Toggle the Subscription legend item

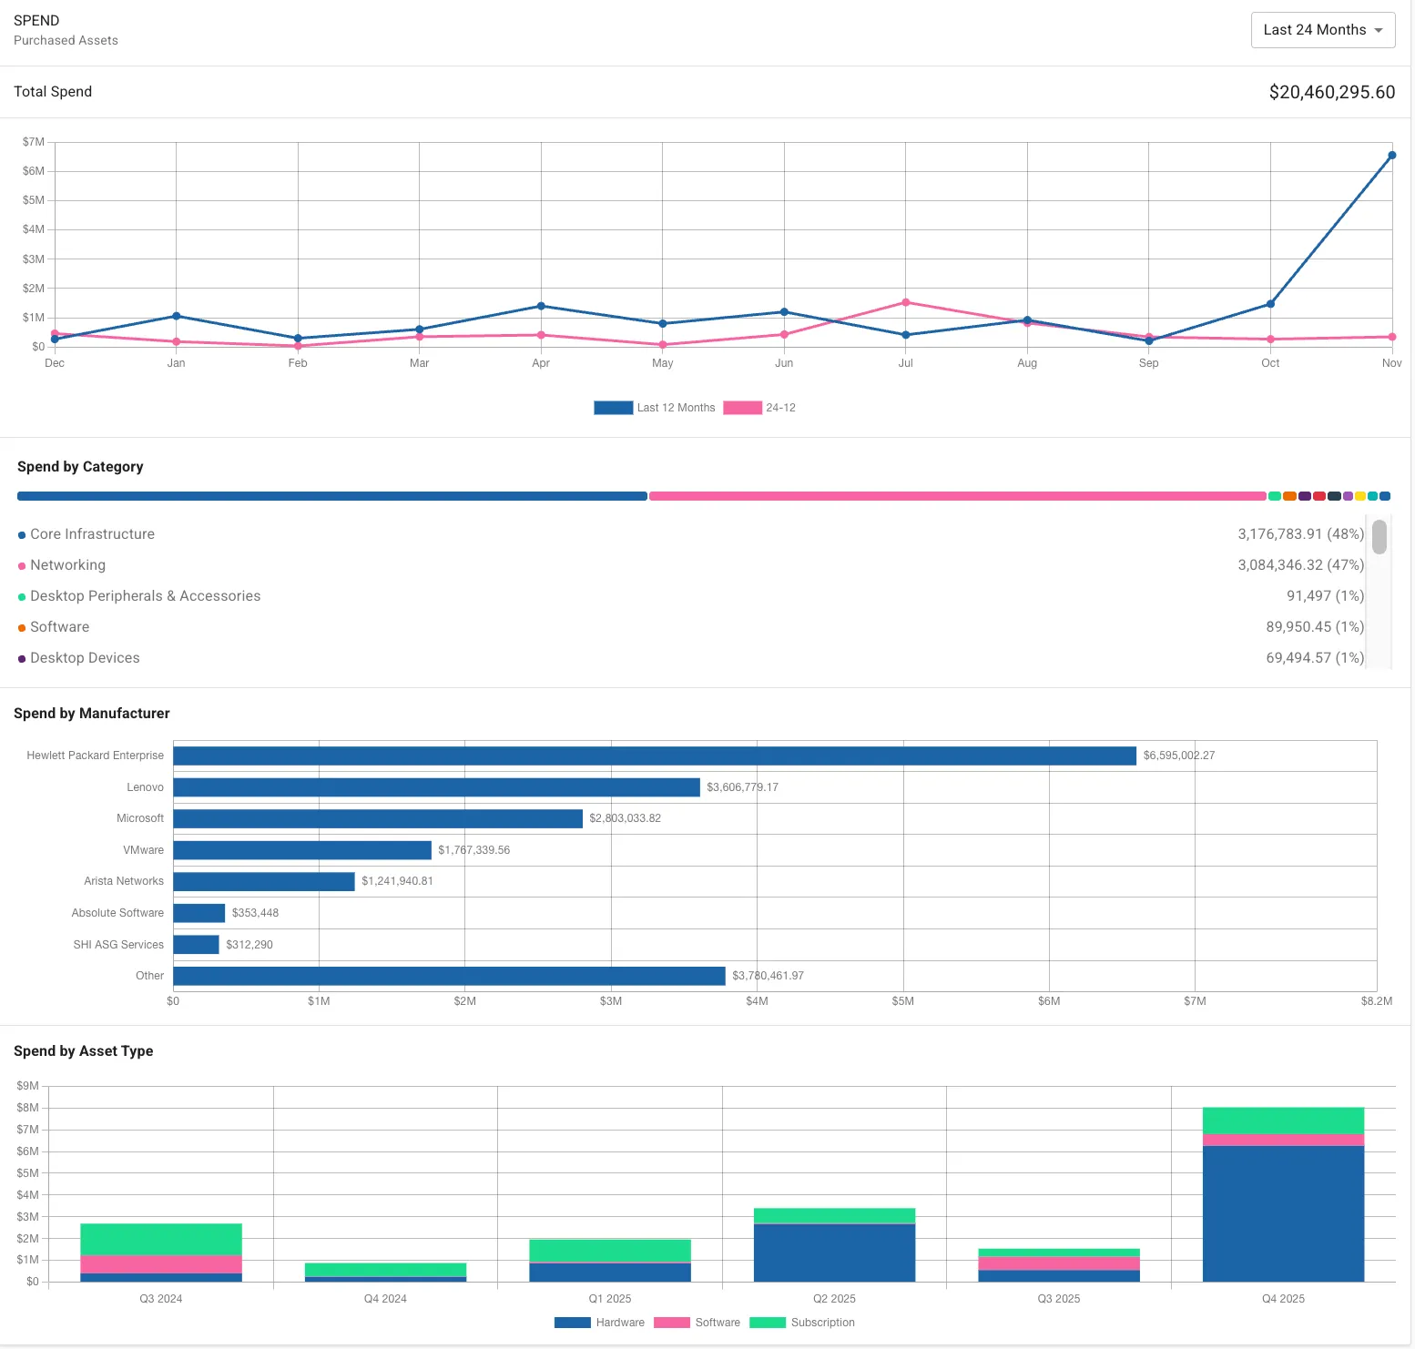point(802,1323)
